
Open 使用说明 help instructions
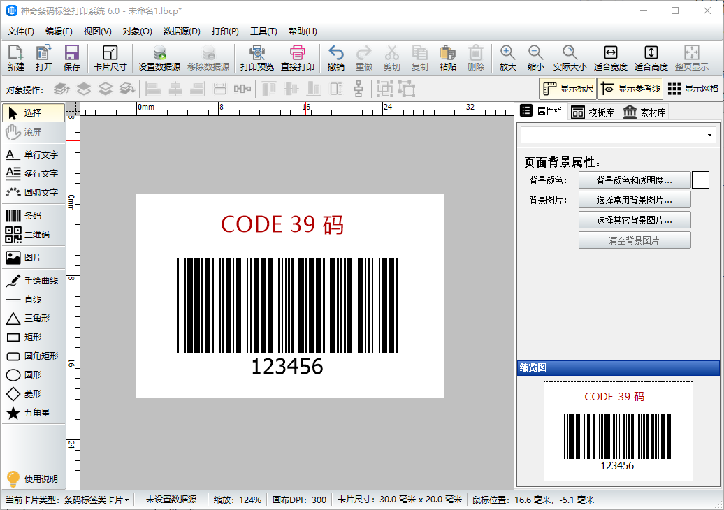tap(32, 479)
